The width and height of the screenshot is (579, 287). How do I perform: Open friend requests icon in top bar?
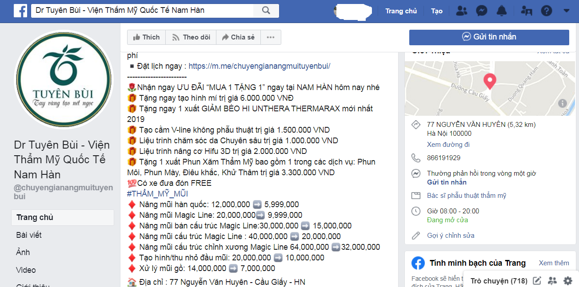462,11
